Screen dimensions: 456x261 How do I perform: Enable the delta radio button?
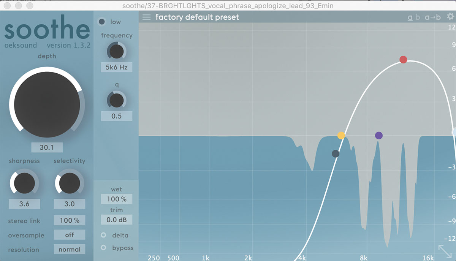[103, 235]
